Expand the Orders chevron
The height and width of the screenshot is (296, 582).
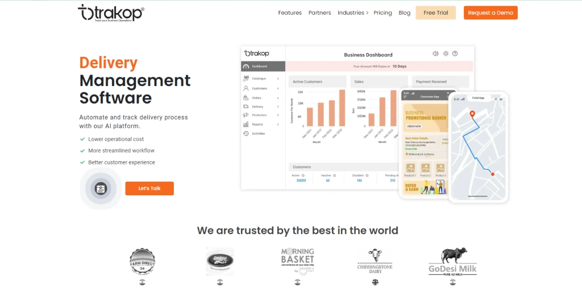[x=278, y=98]
